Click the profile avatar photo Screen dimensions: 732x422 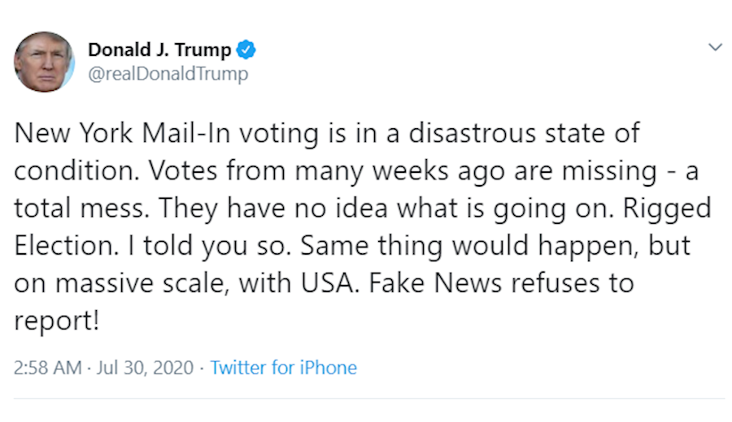point(44,62)
